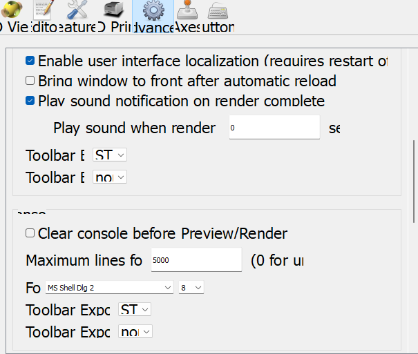Open the 3D Print printer icon
Image resolution: width=418 pixels, height=354 pixels.
click(113, 12)
